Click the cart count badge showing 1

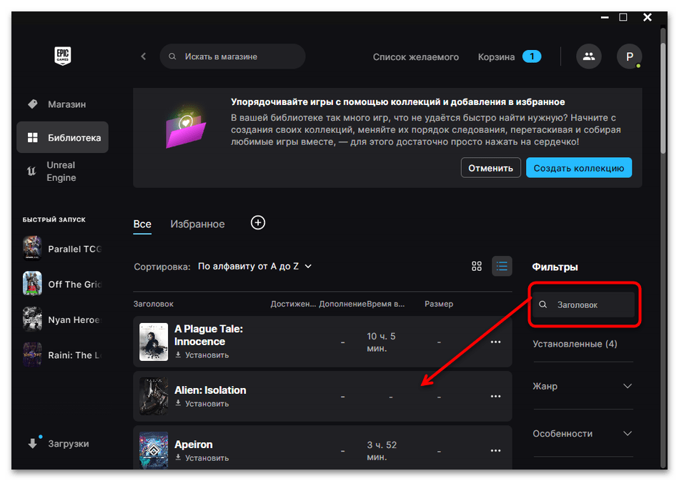tap(532, 56)
